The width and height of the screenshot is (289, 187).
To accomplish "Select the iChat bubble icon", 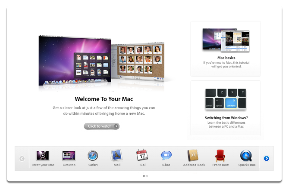I will click(x=166, y=156).
